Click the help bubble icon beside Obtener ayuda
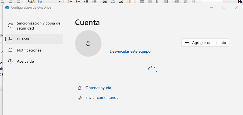Screen dimensions: 243x115 coord(80,88)
